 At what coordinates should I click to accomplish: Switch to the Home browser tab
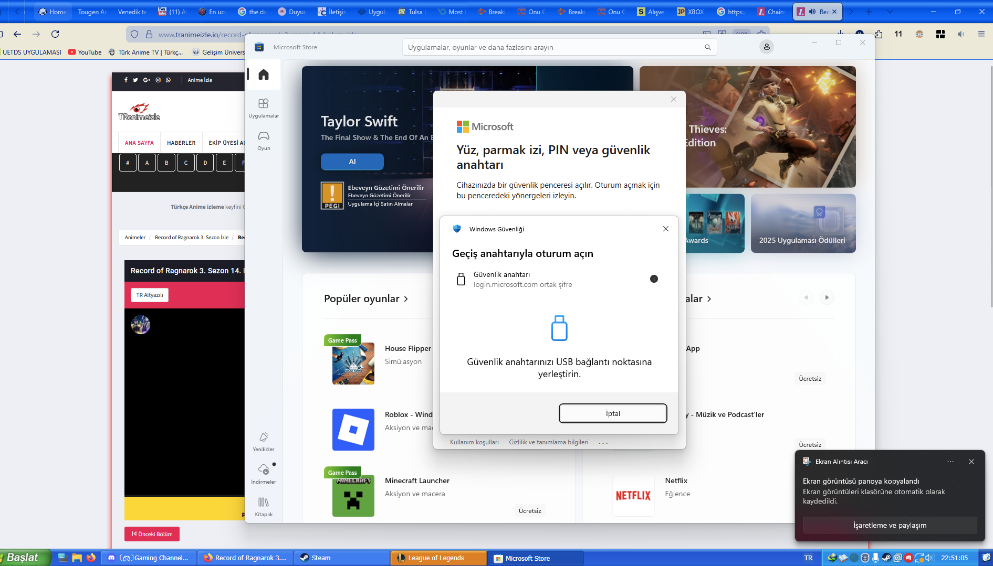(53, 12)
